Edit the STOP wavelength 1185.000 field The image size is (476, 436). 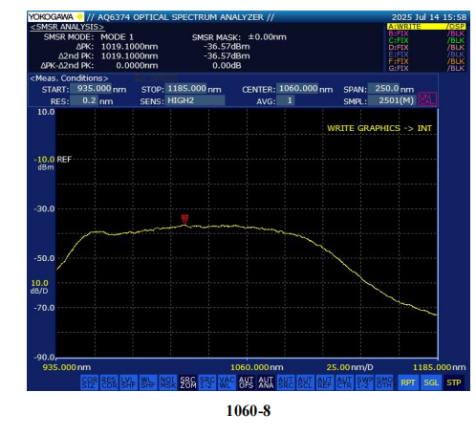(185, 89)
